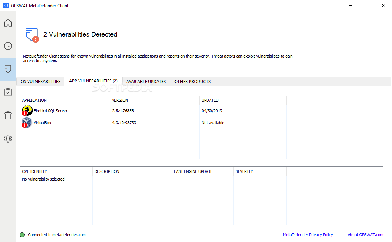The image size is (392, 242).
Task: Click the OPSWAT logo in title bar
Action: pos(6,5)
